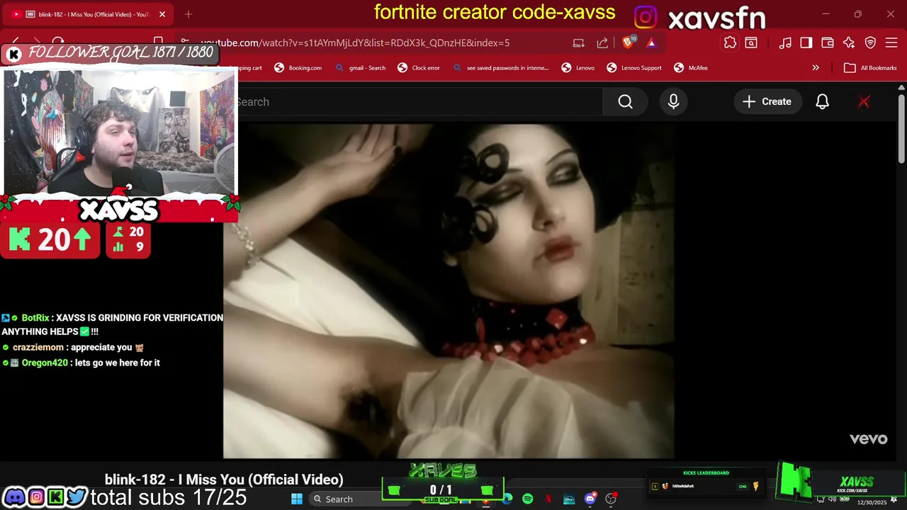Click the music video player
Screen dimensions: 907x510
pos(448,291)
